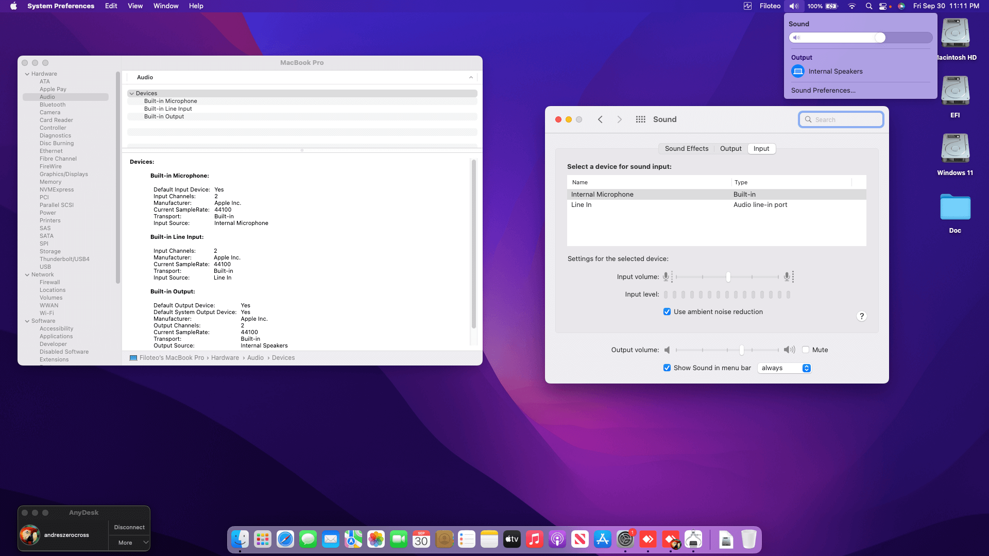This screenshot has width=989, height=556.
Task: Open News from the dock
Action: 580,540
